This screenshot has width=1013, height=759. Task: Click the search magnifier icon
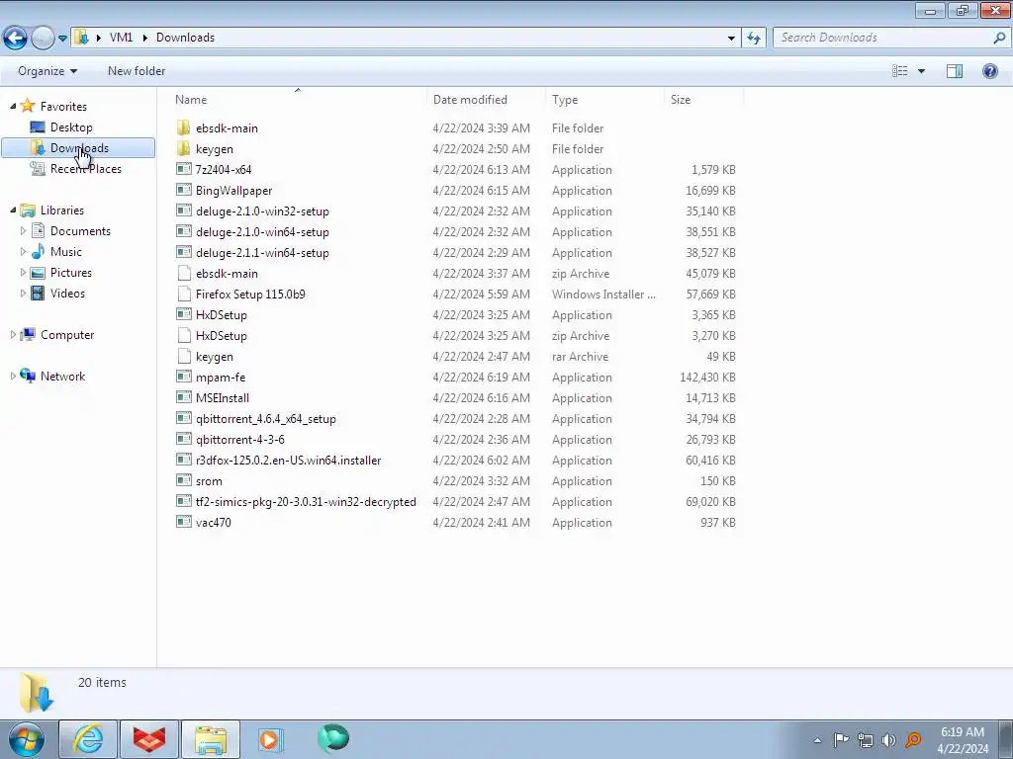(x=999, y=39)
